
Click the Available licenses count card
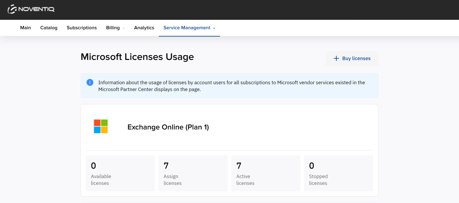coord(120,173)
